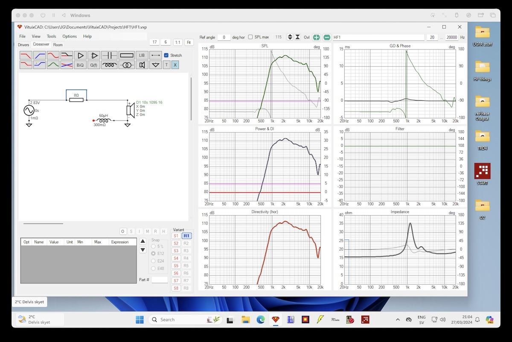Viewport: 512px width, 342px height.
Task: Open the View menu
Action: tap(36, 36)
